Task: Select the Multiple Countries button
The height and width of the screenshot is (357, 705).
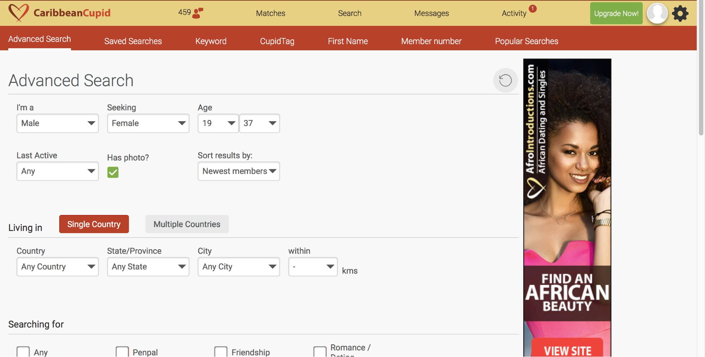Action: 187,224
